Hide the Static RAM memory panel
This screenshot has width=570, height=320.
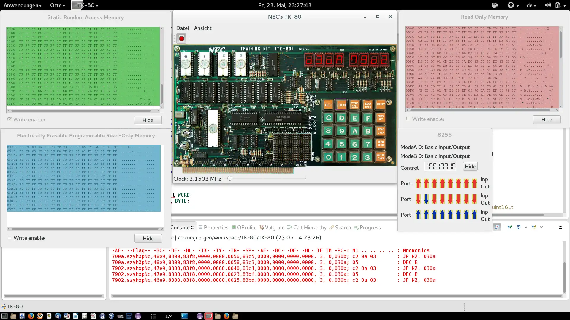coord(148,120)
